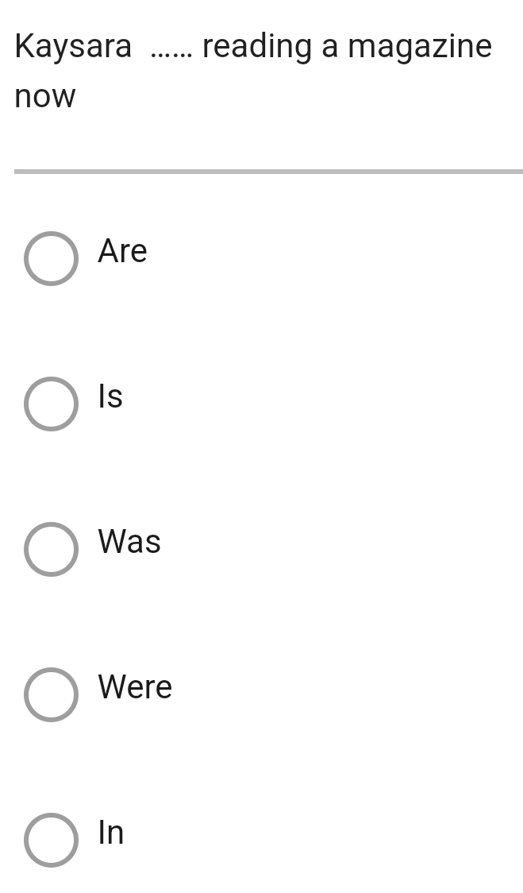Select the radio button for Are
The image size is (523, 893).
point(52,258)
